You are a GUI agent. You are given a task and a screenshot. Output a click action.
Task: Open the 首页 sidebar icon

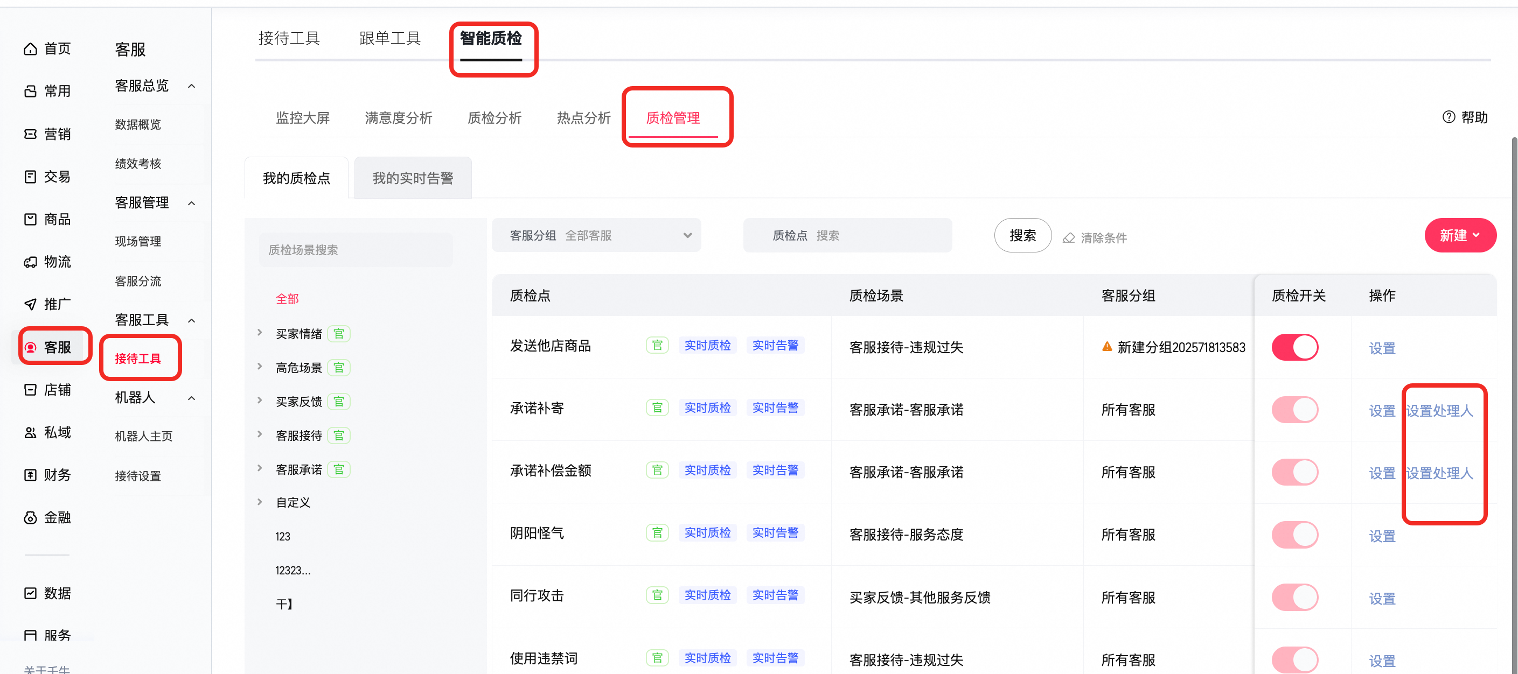(x=31, y=49)
